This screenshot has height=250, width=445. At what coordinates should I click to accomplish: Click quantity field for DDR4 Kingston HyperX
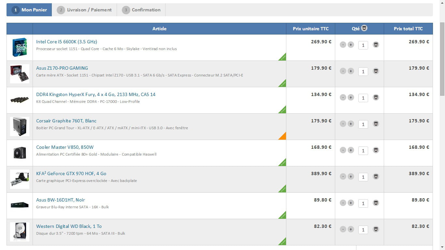coord(363,98)
